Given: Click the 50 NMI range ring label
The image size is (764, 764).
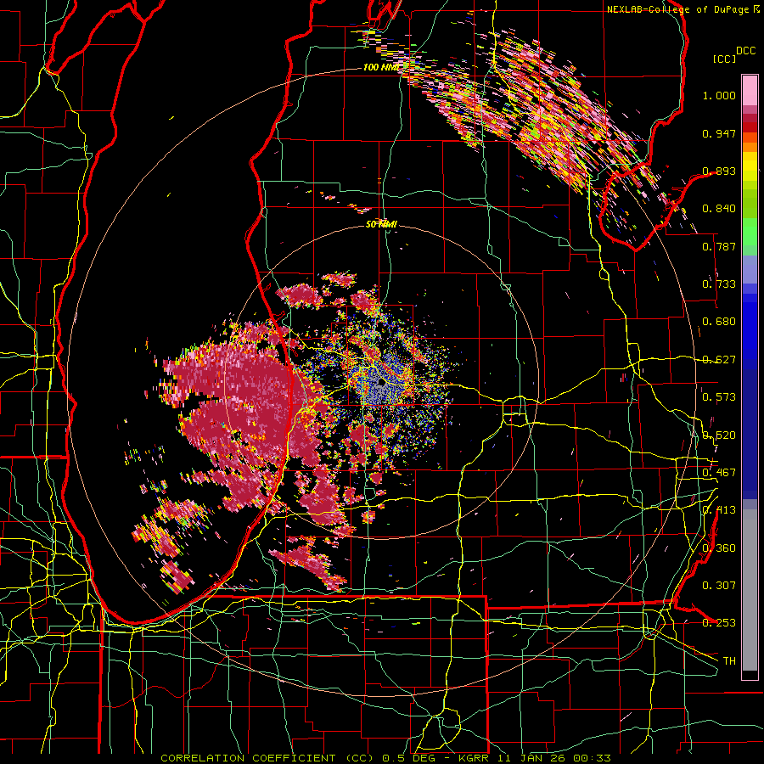Looking at the screenshot, I should tap(381, 224).
